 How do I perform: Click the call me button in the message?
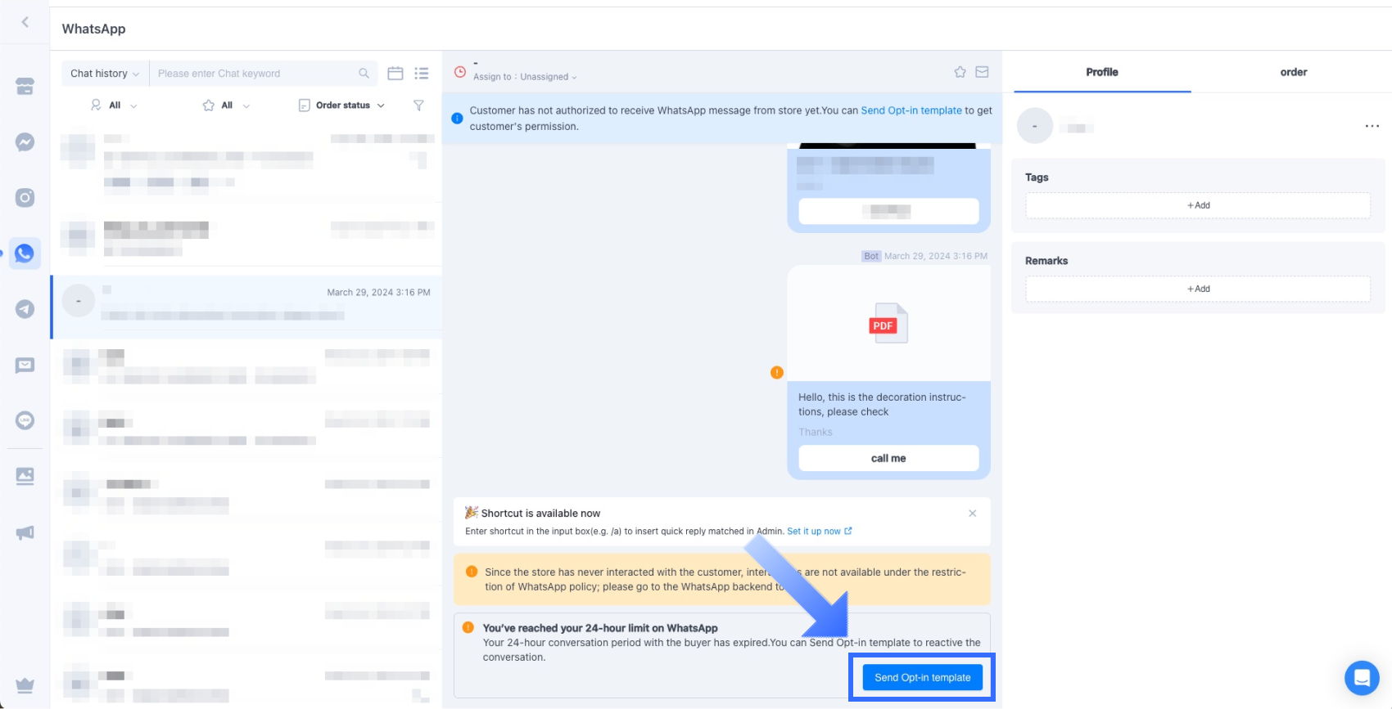click(x=888, y=458)
